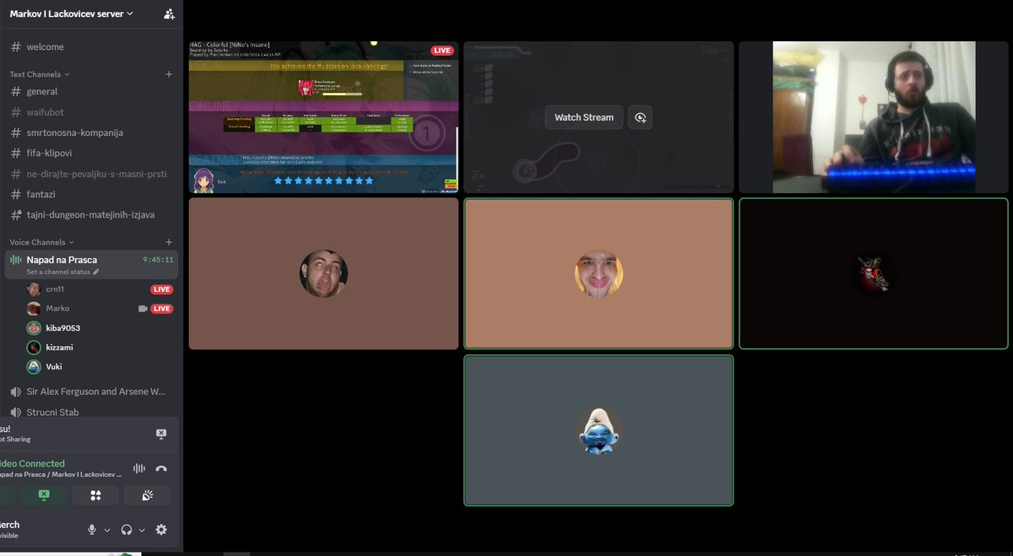1013x556 pixels.
Task: Click the magnifier icon beside Watch Stream
Action: [x=640, y=117]
